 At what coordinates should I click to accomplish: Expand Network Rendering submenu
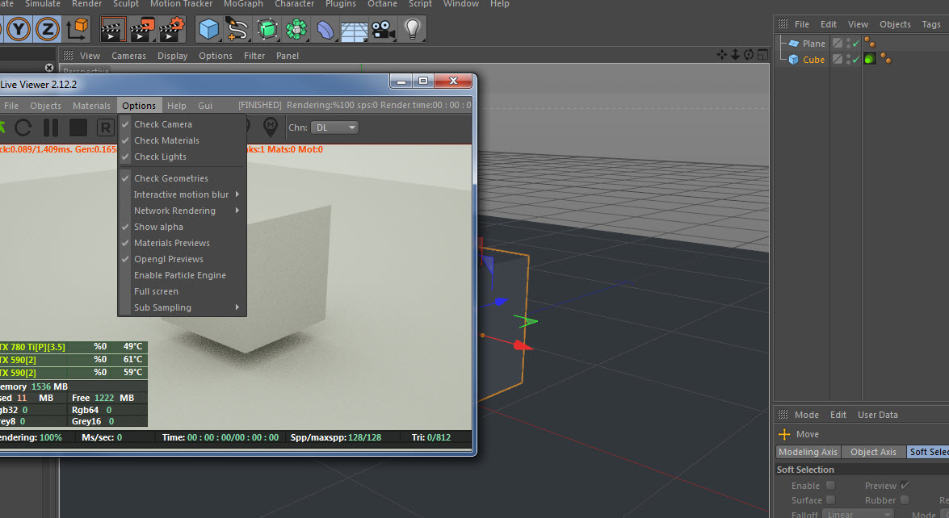click(183, 211)
